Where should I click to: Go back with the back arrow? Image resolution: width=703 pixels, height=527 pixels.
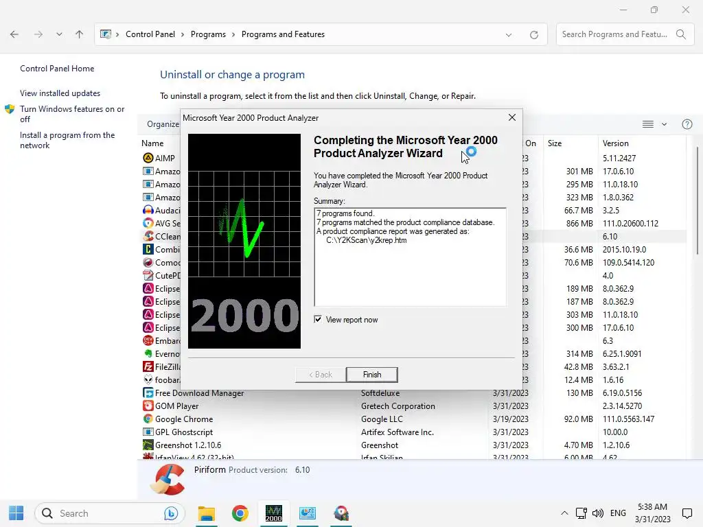14,34
